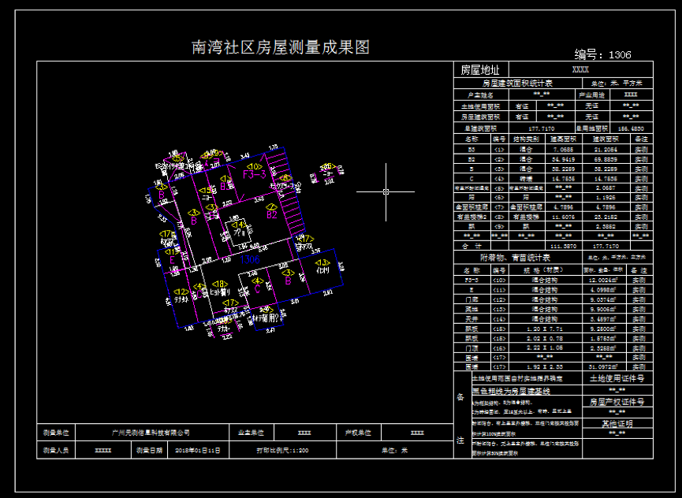Select the 土地使用证件号 cell
This screenshot has width=682, height=498.
click(617, 378)
